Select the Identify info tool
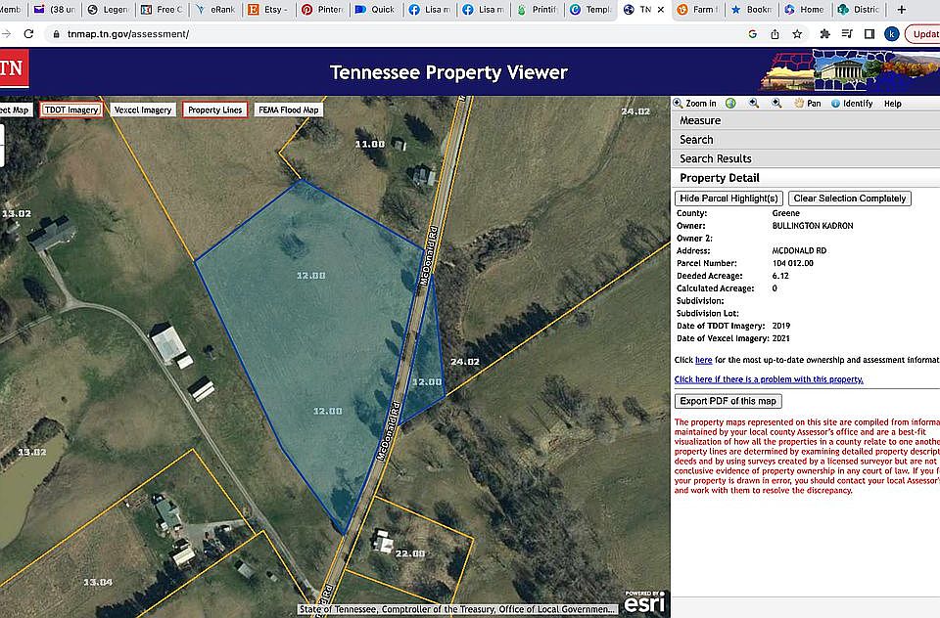The image size is (940, 618). [852, 104]
